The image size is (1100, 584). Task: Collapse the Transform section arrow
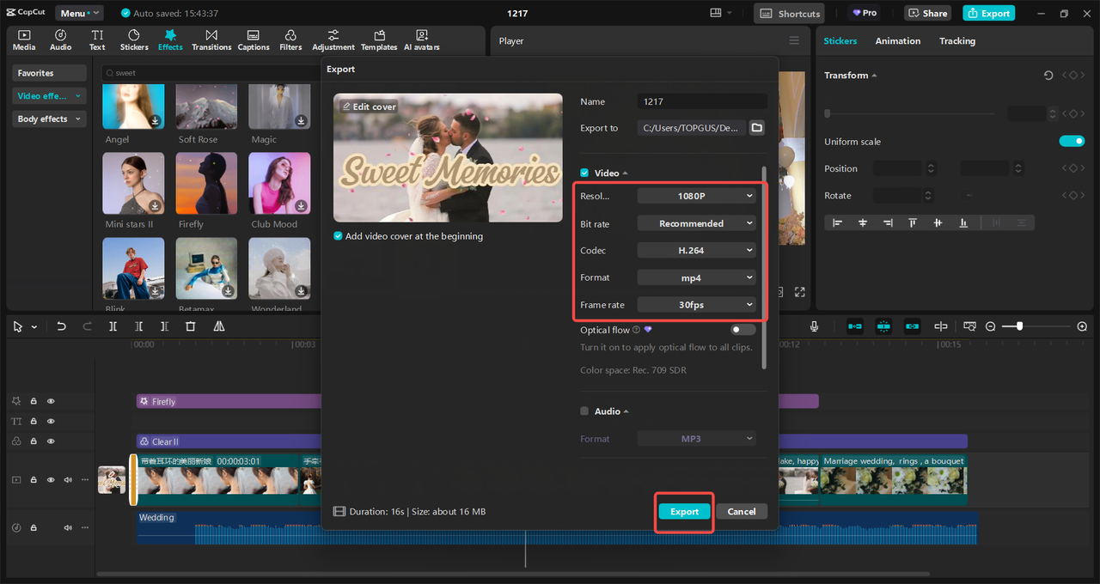[875, 76]
